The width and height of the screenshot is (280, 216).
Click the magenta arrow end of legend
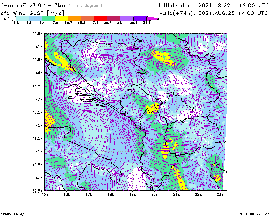coord(153,19)
